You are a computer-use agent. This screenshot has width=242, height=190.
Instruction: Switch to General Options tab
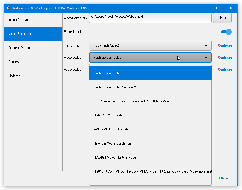click(x=33, y=48)
